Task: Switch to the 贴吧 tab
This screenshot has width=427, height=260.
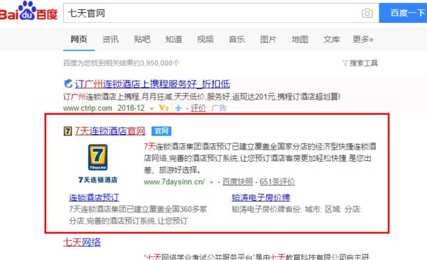Action: [x=142, y=39]
